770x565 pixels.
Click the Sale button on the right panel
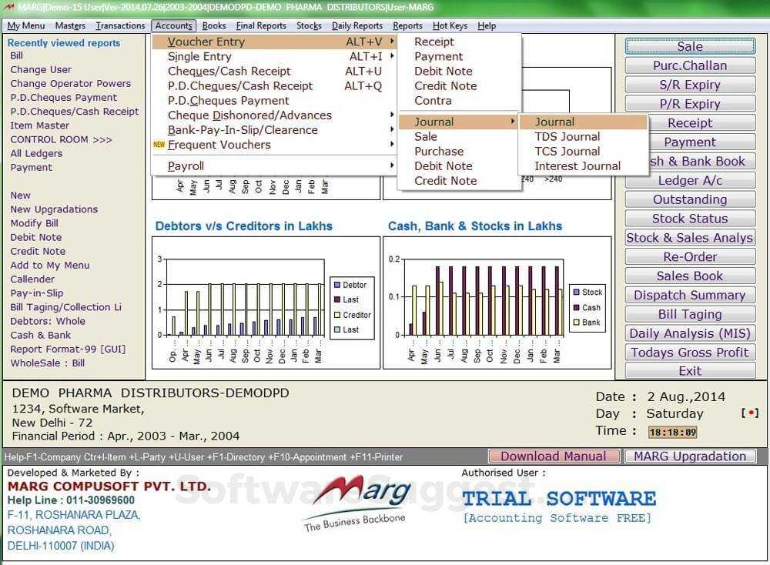coord(689,46)
